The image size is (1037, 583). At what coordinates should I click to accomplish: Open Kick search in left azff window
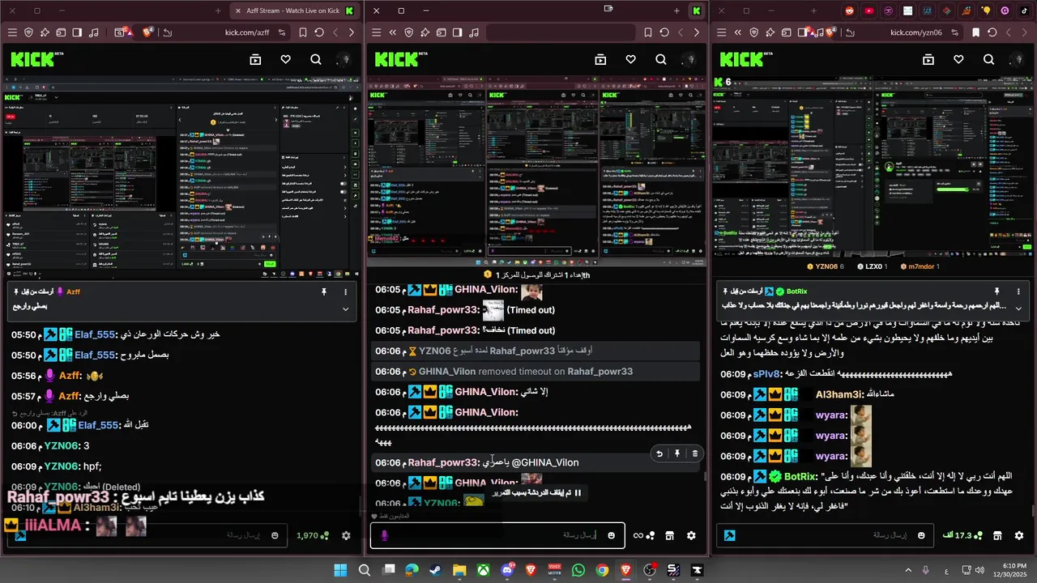click(x=315, y=59)
